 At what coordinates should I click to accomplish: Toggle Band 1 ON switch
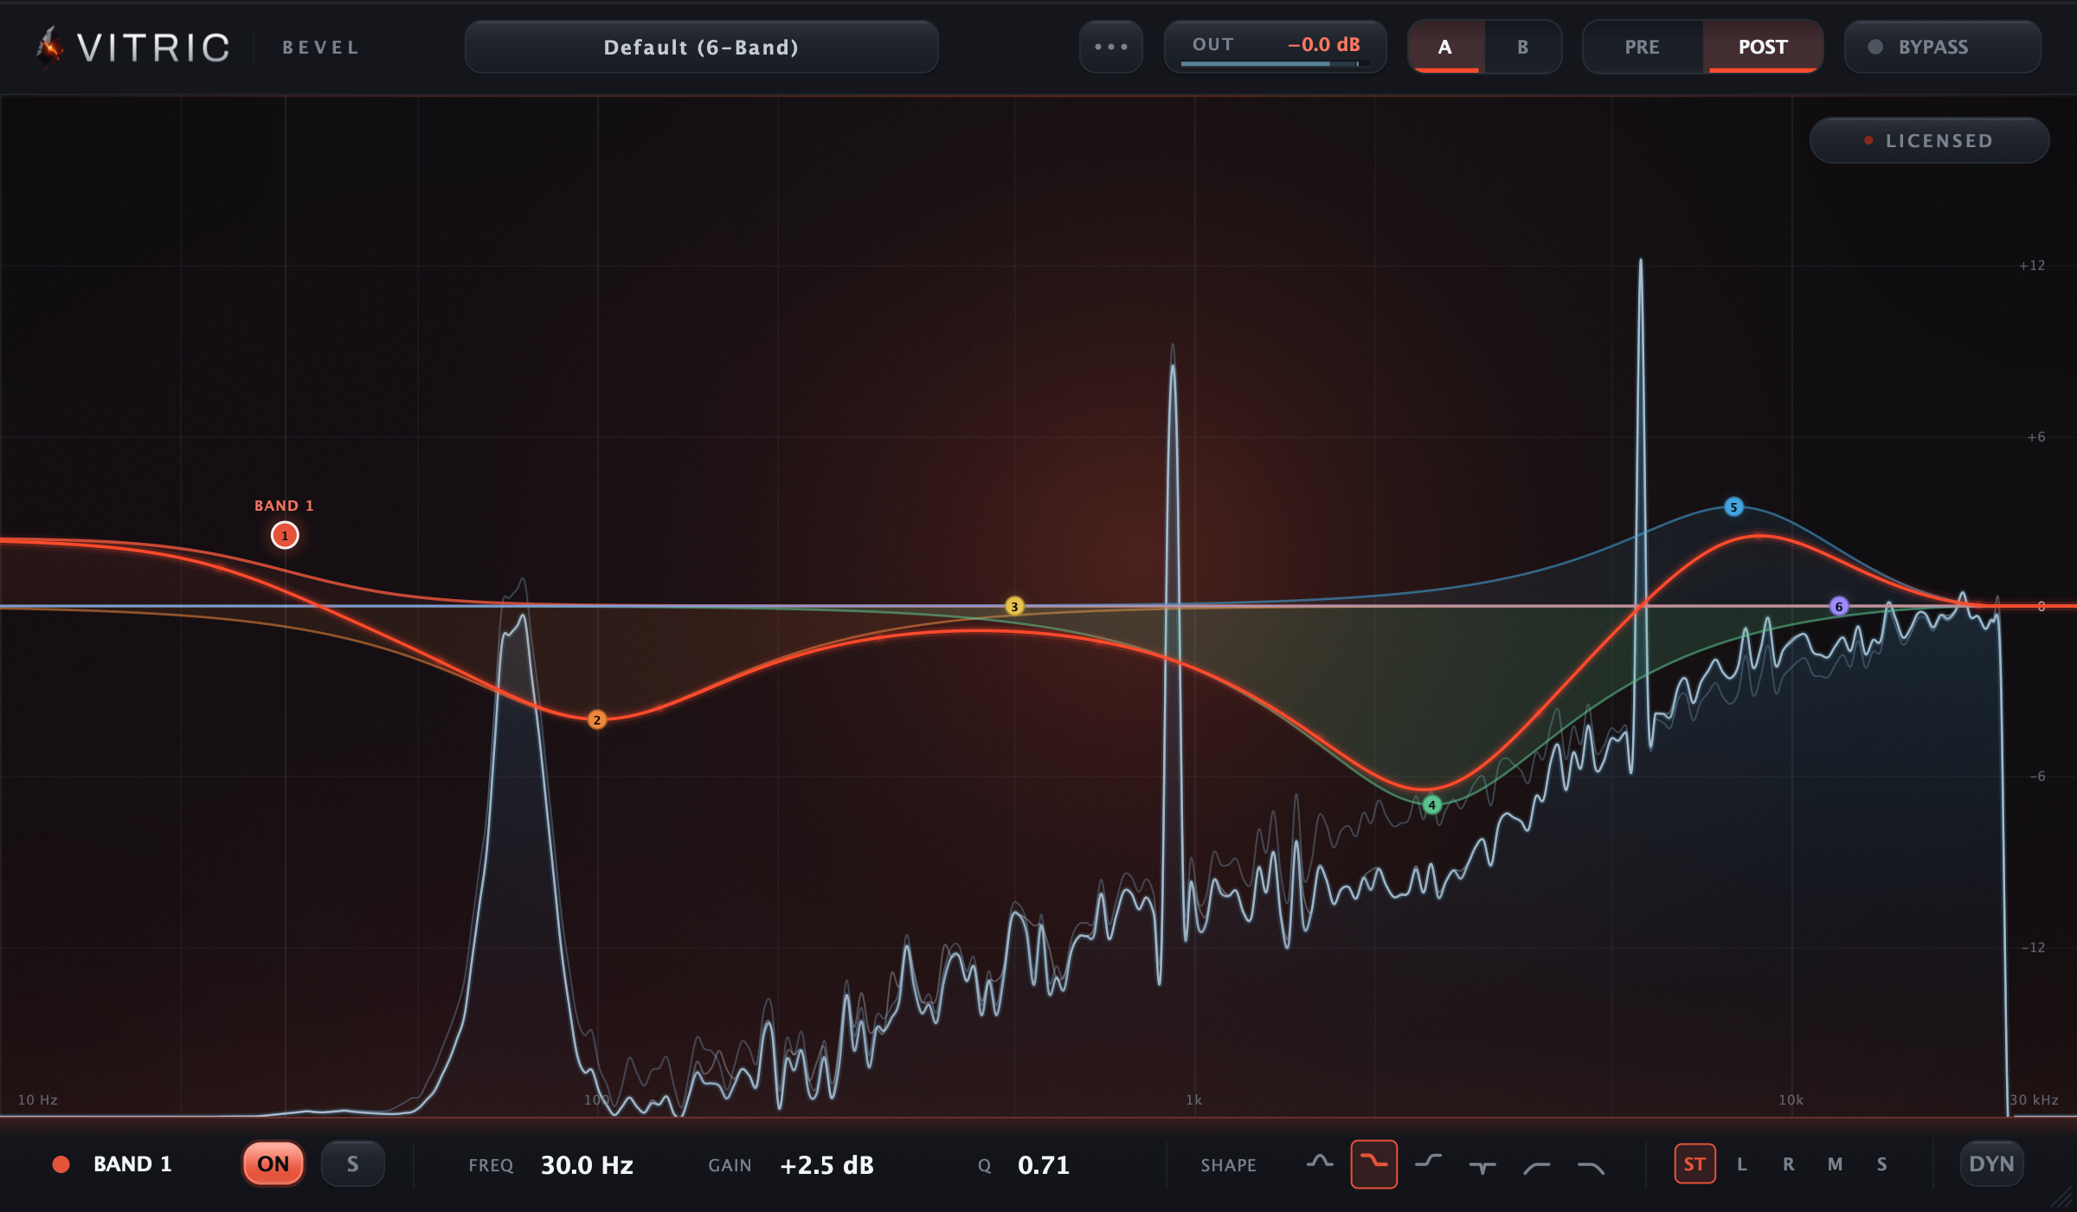point(273,1164)
